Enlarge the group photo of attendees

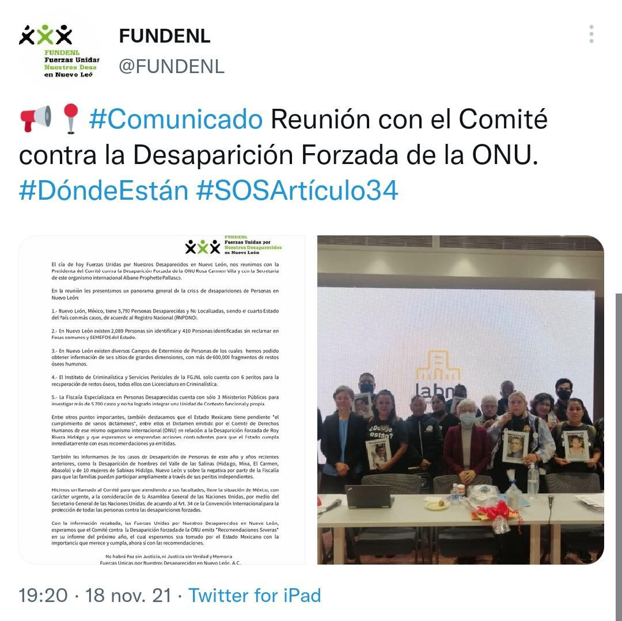click(461, 400)
